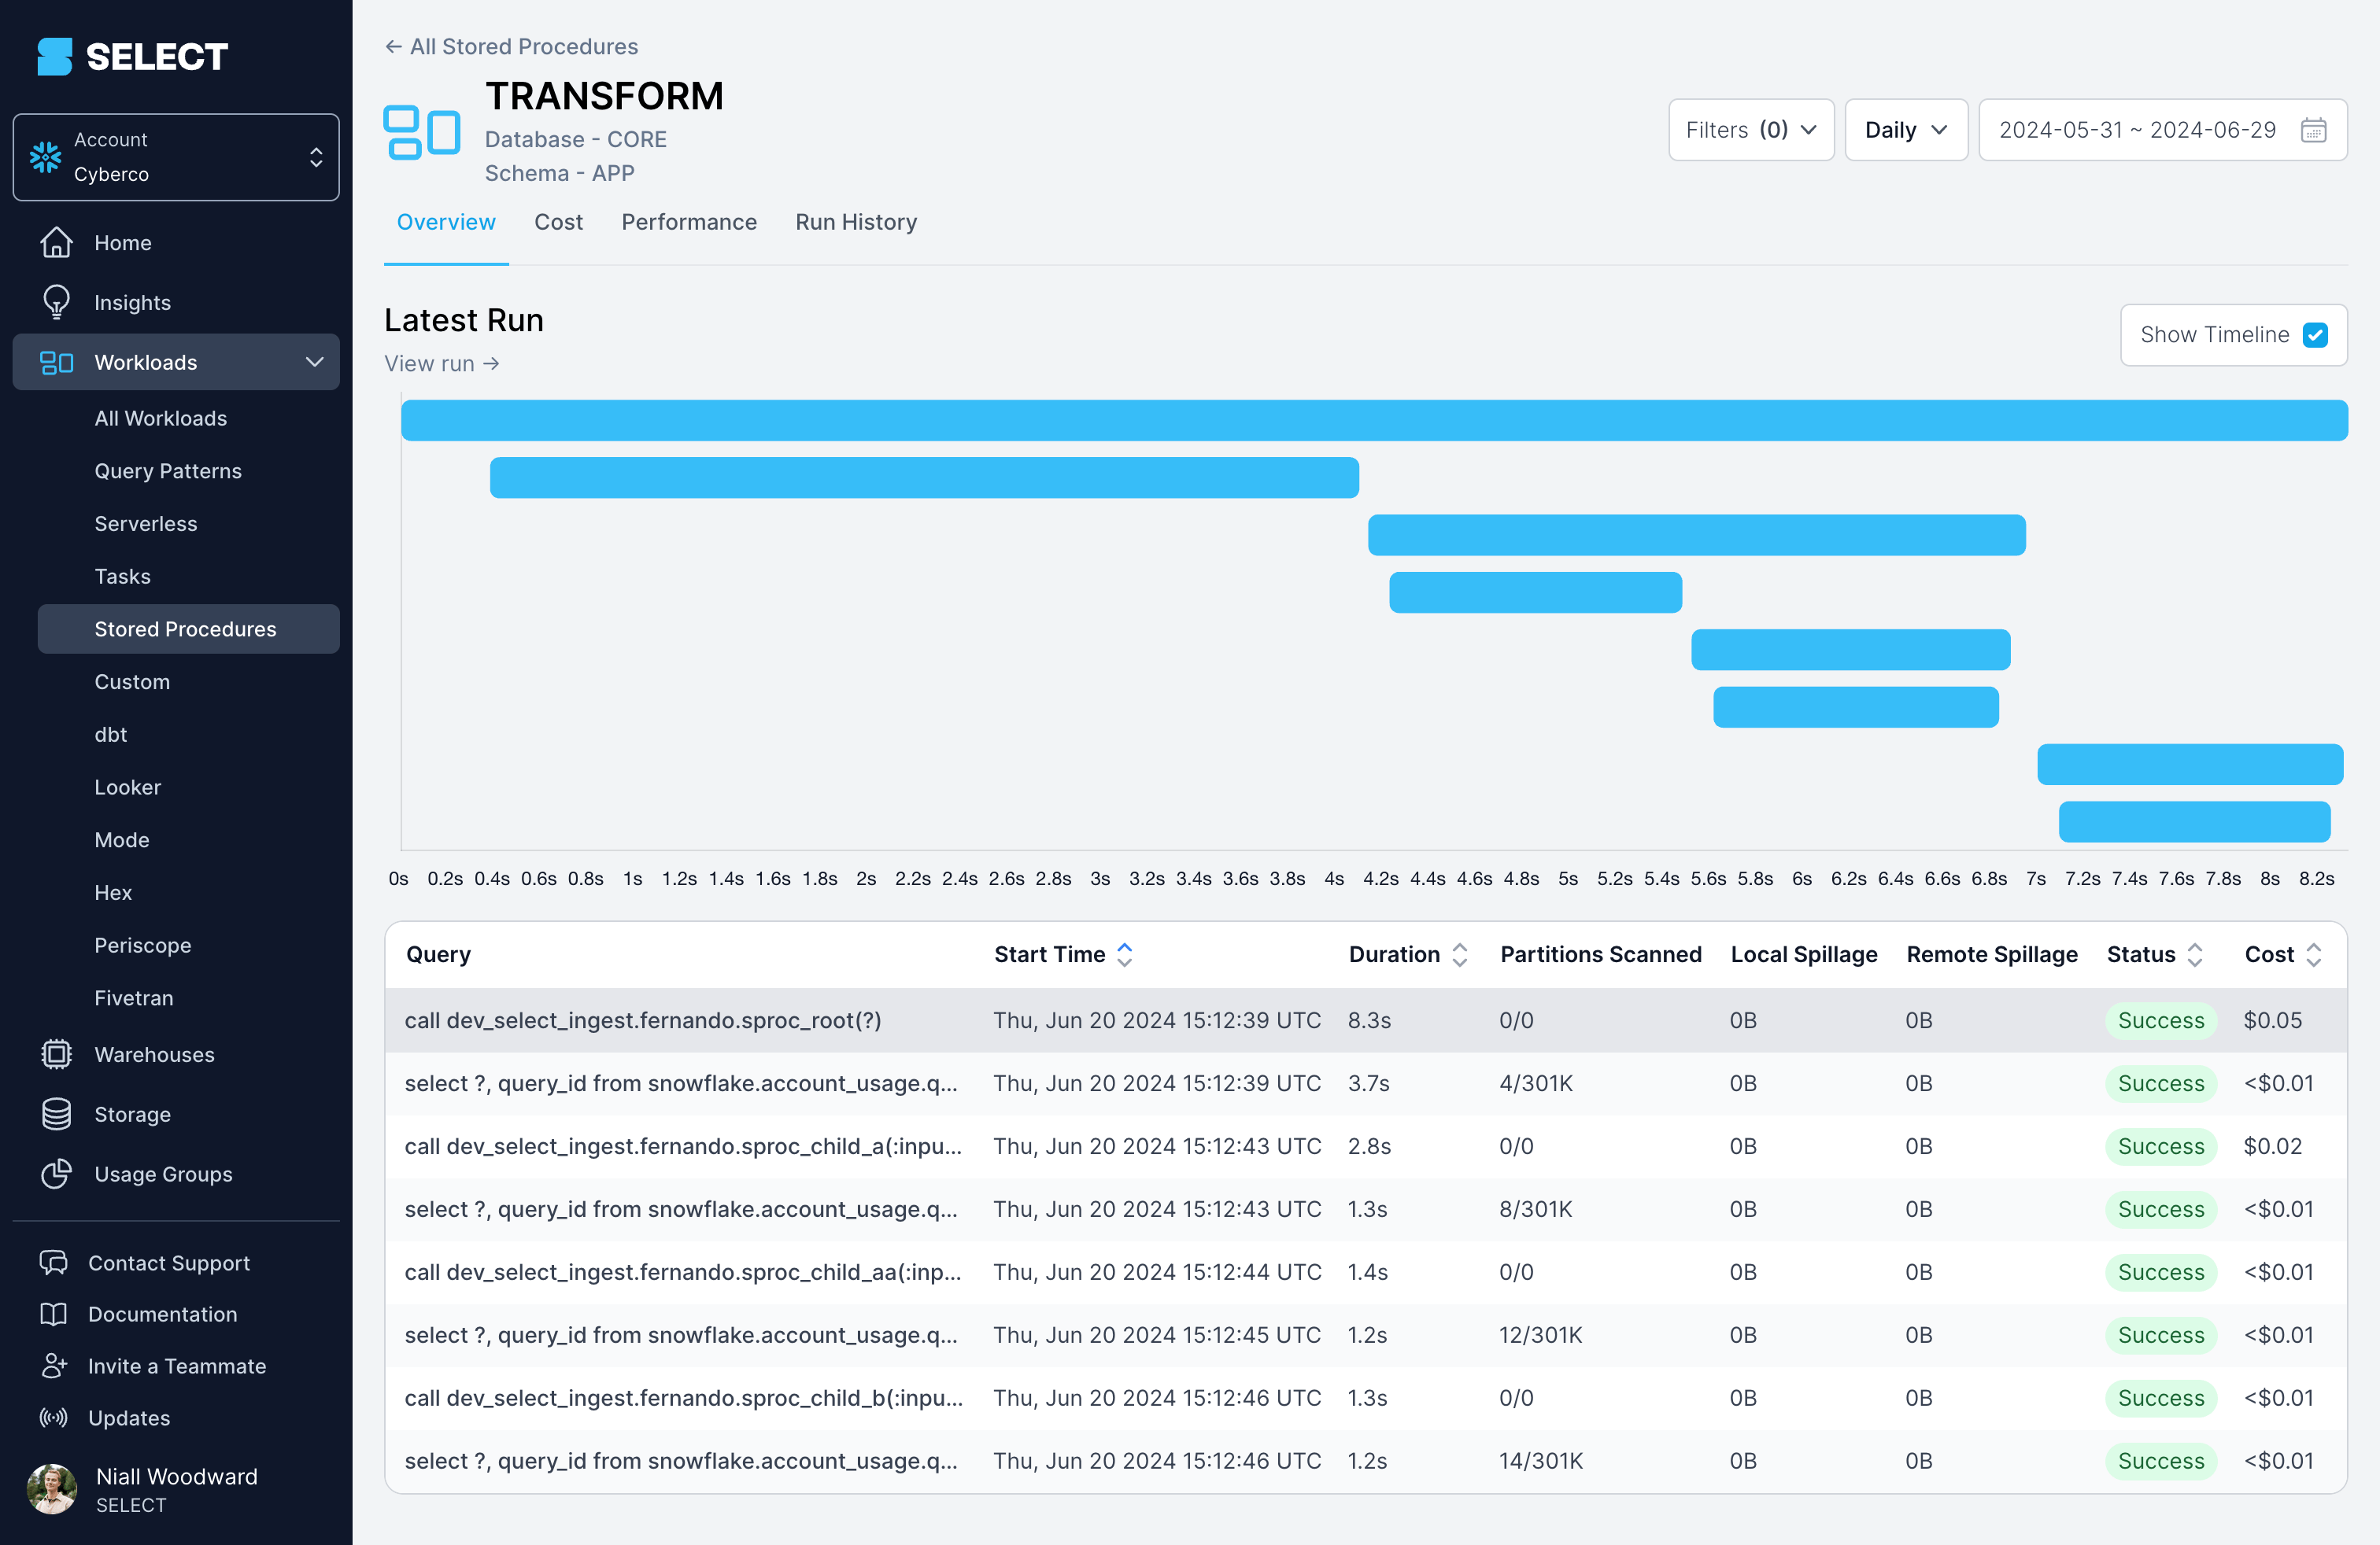The image size is (2380, 1545).
Task: Click the Invite a Teammate person icon
Action: (x=53, y=1366)
